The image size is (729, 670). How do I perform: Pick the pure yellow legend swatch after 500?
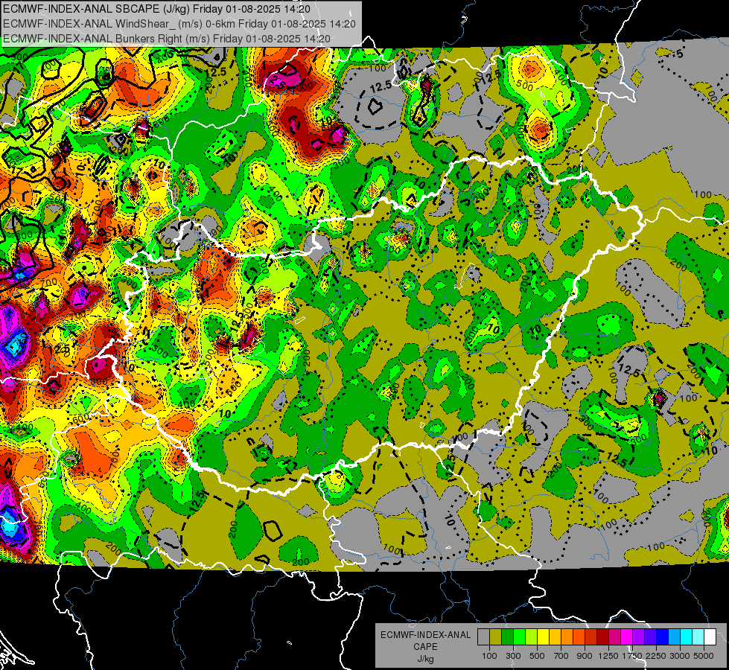(x=543, y=637)
